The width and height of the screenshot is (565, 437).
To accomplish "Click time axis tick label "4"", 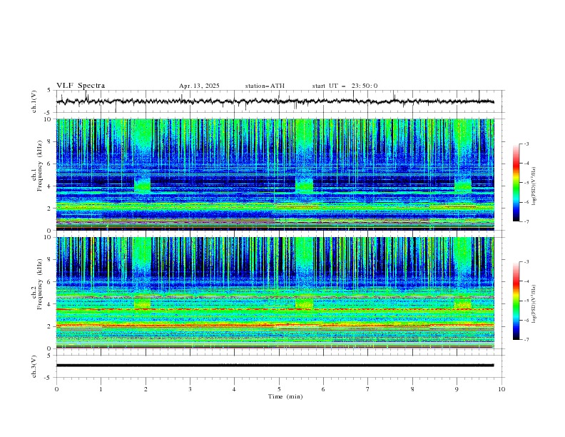I will (x=234, y=389).
